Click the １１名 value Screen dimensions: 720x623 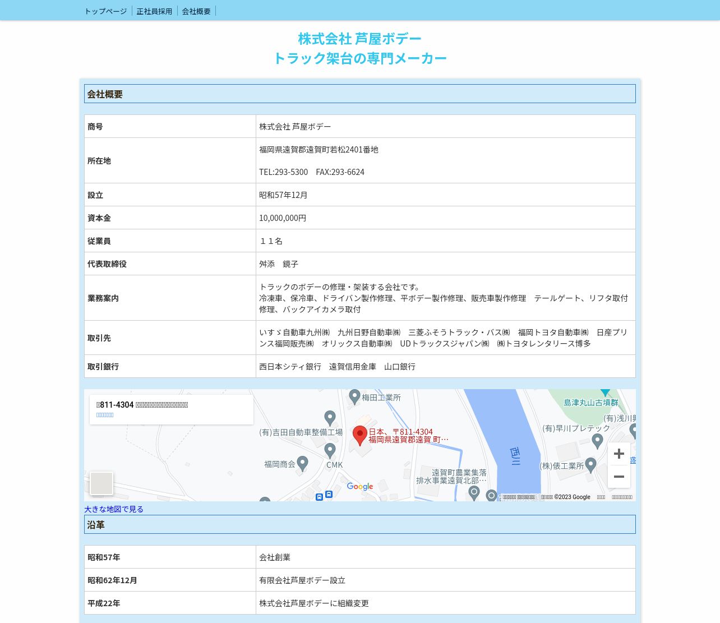271,241
